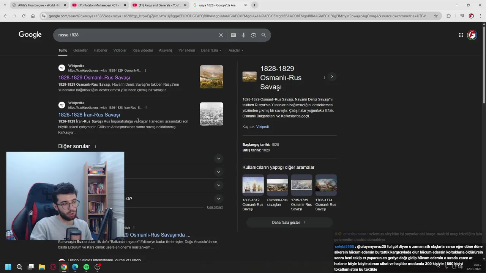486x273 pixels.
Task: Bookmark this page with star
Action: click(436, 16)
